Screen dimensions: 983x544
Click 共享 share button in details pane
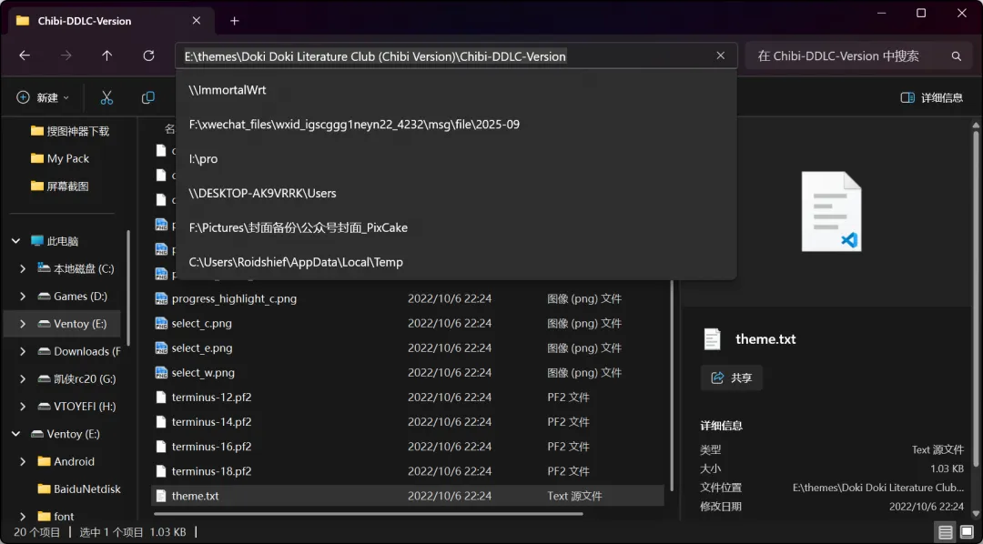[732, 378]
